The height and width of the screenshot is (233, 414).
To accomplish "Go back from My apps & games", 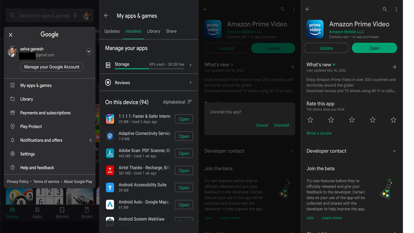I will [106, 15].
